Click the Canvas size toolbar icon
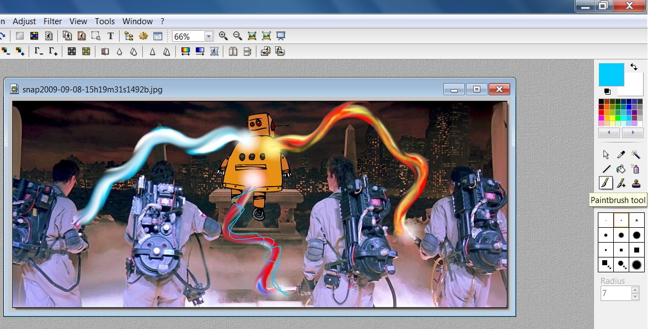The image size is (648, 329). [x=82, y=36]
